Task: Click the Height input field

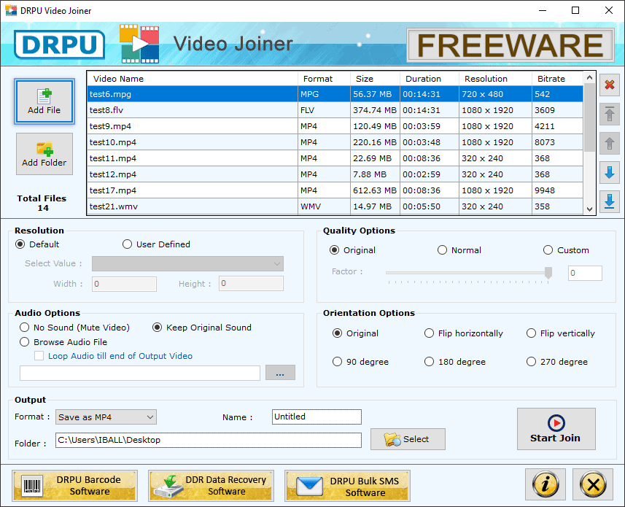Action: pos(251,283)
